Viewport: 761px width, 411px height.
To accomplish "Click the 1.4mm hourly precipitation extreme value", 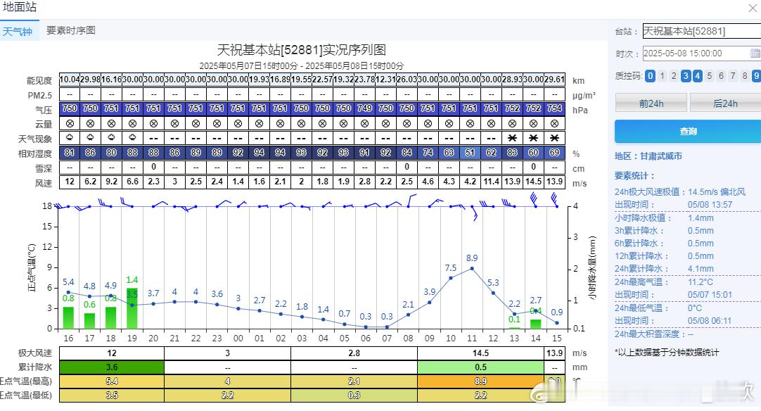I will point(701,217).
